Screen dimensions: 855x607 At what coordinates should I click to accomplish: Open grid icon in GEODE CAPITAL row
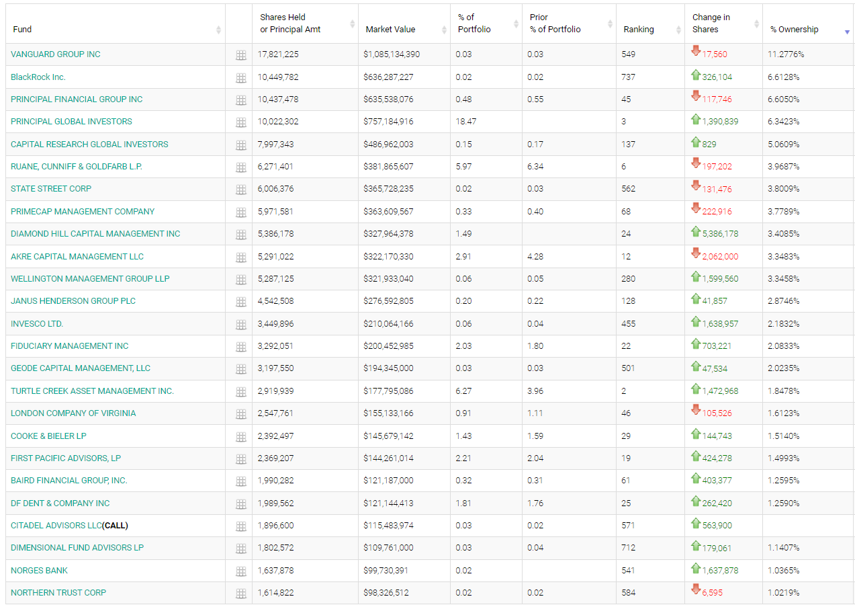(241, 369)
